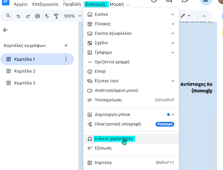The image size is (223, 170).
Task: Click the Καρτέλες εγγράφων heading
Action: click(x=25, y=46)
